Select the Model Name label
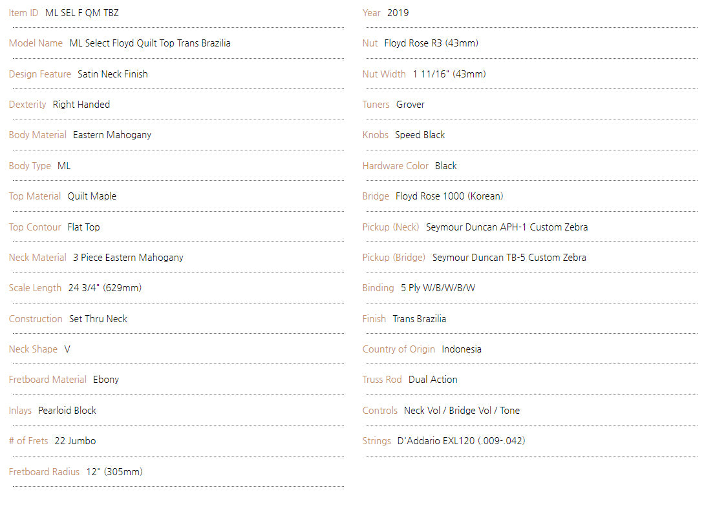The height and width of the screenshot is (512, 715). [36, 43]
